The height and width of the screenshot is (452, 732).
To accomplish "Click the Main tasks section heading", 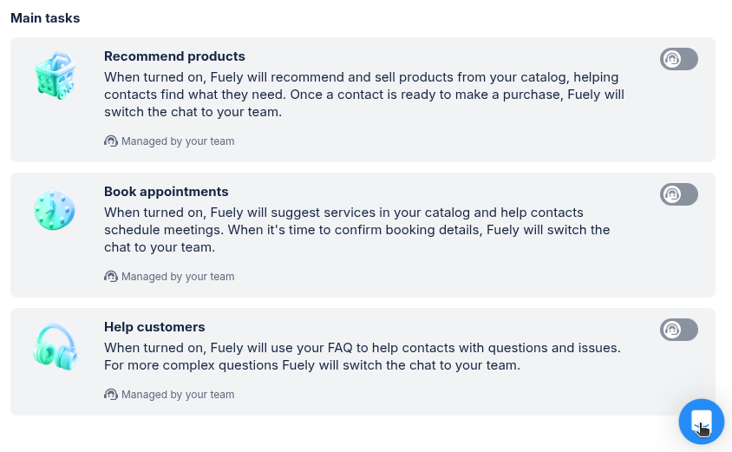I will tap(45, 18).
